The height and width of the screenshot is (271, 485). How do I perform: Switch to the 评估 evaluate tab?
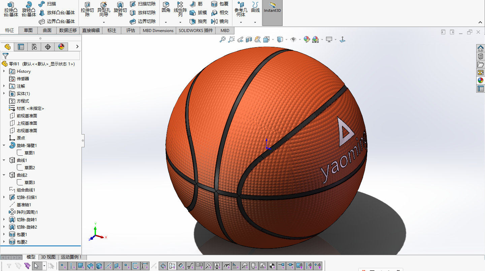pos(131,30)
